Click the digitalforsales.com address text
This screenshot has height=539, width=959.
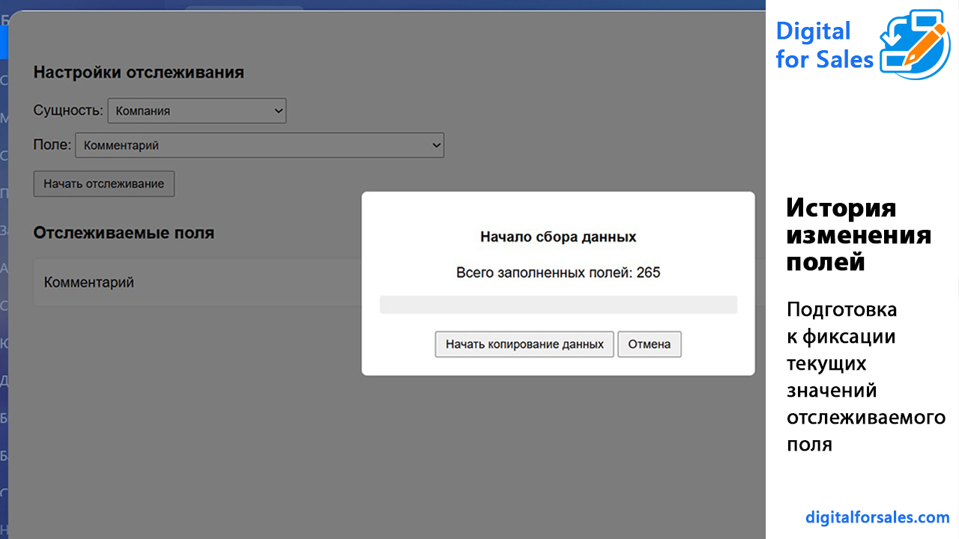pyautogui.click(x=877, y=517)
